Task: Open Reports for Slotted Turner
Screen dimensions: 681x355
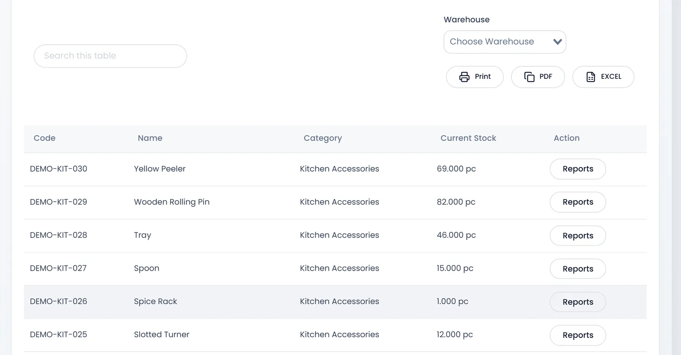Action: click(x=578, y=335)
